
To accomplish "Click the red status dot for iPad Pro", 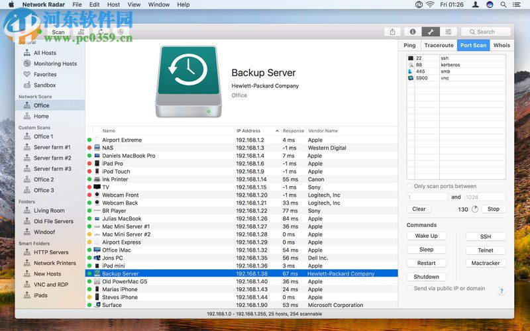I will (x=89, y=164).
